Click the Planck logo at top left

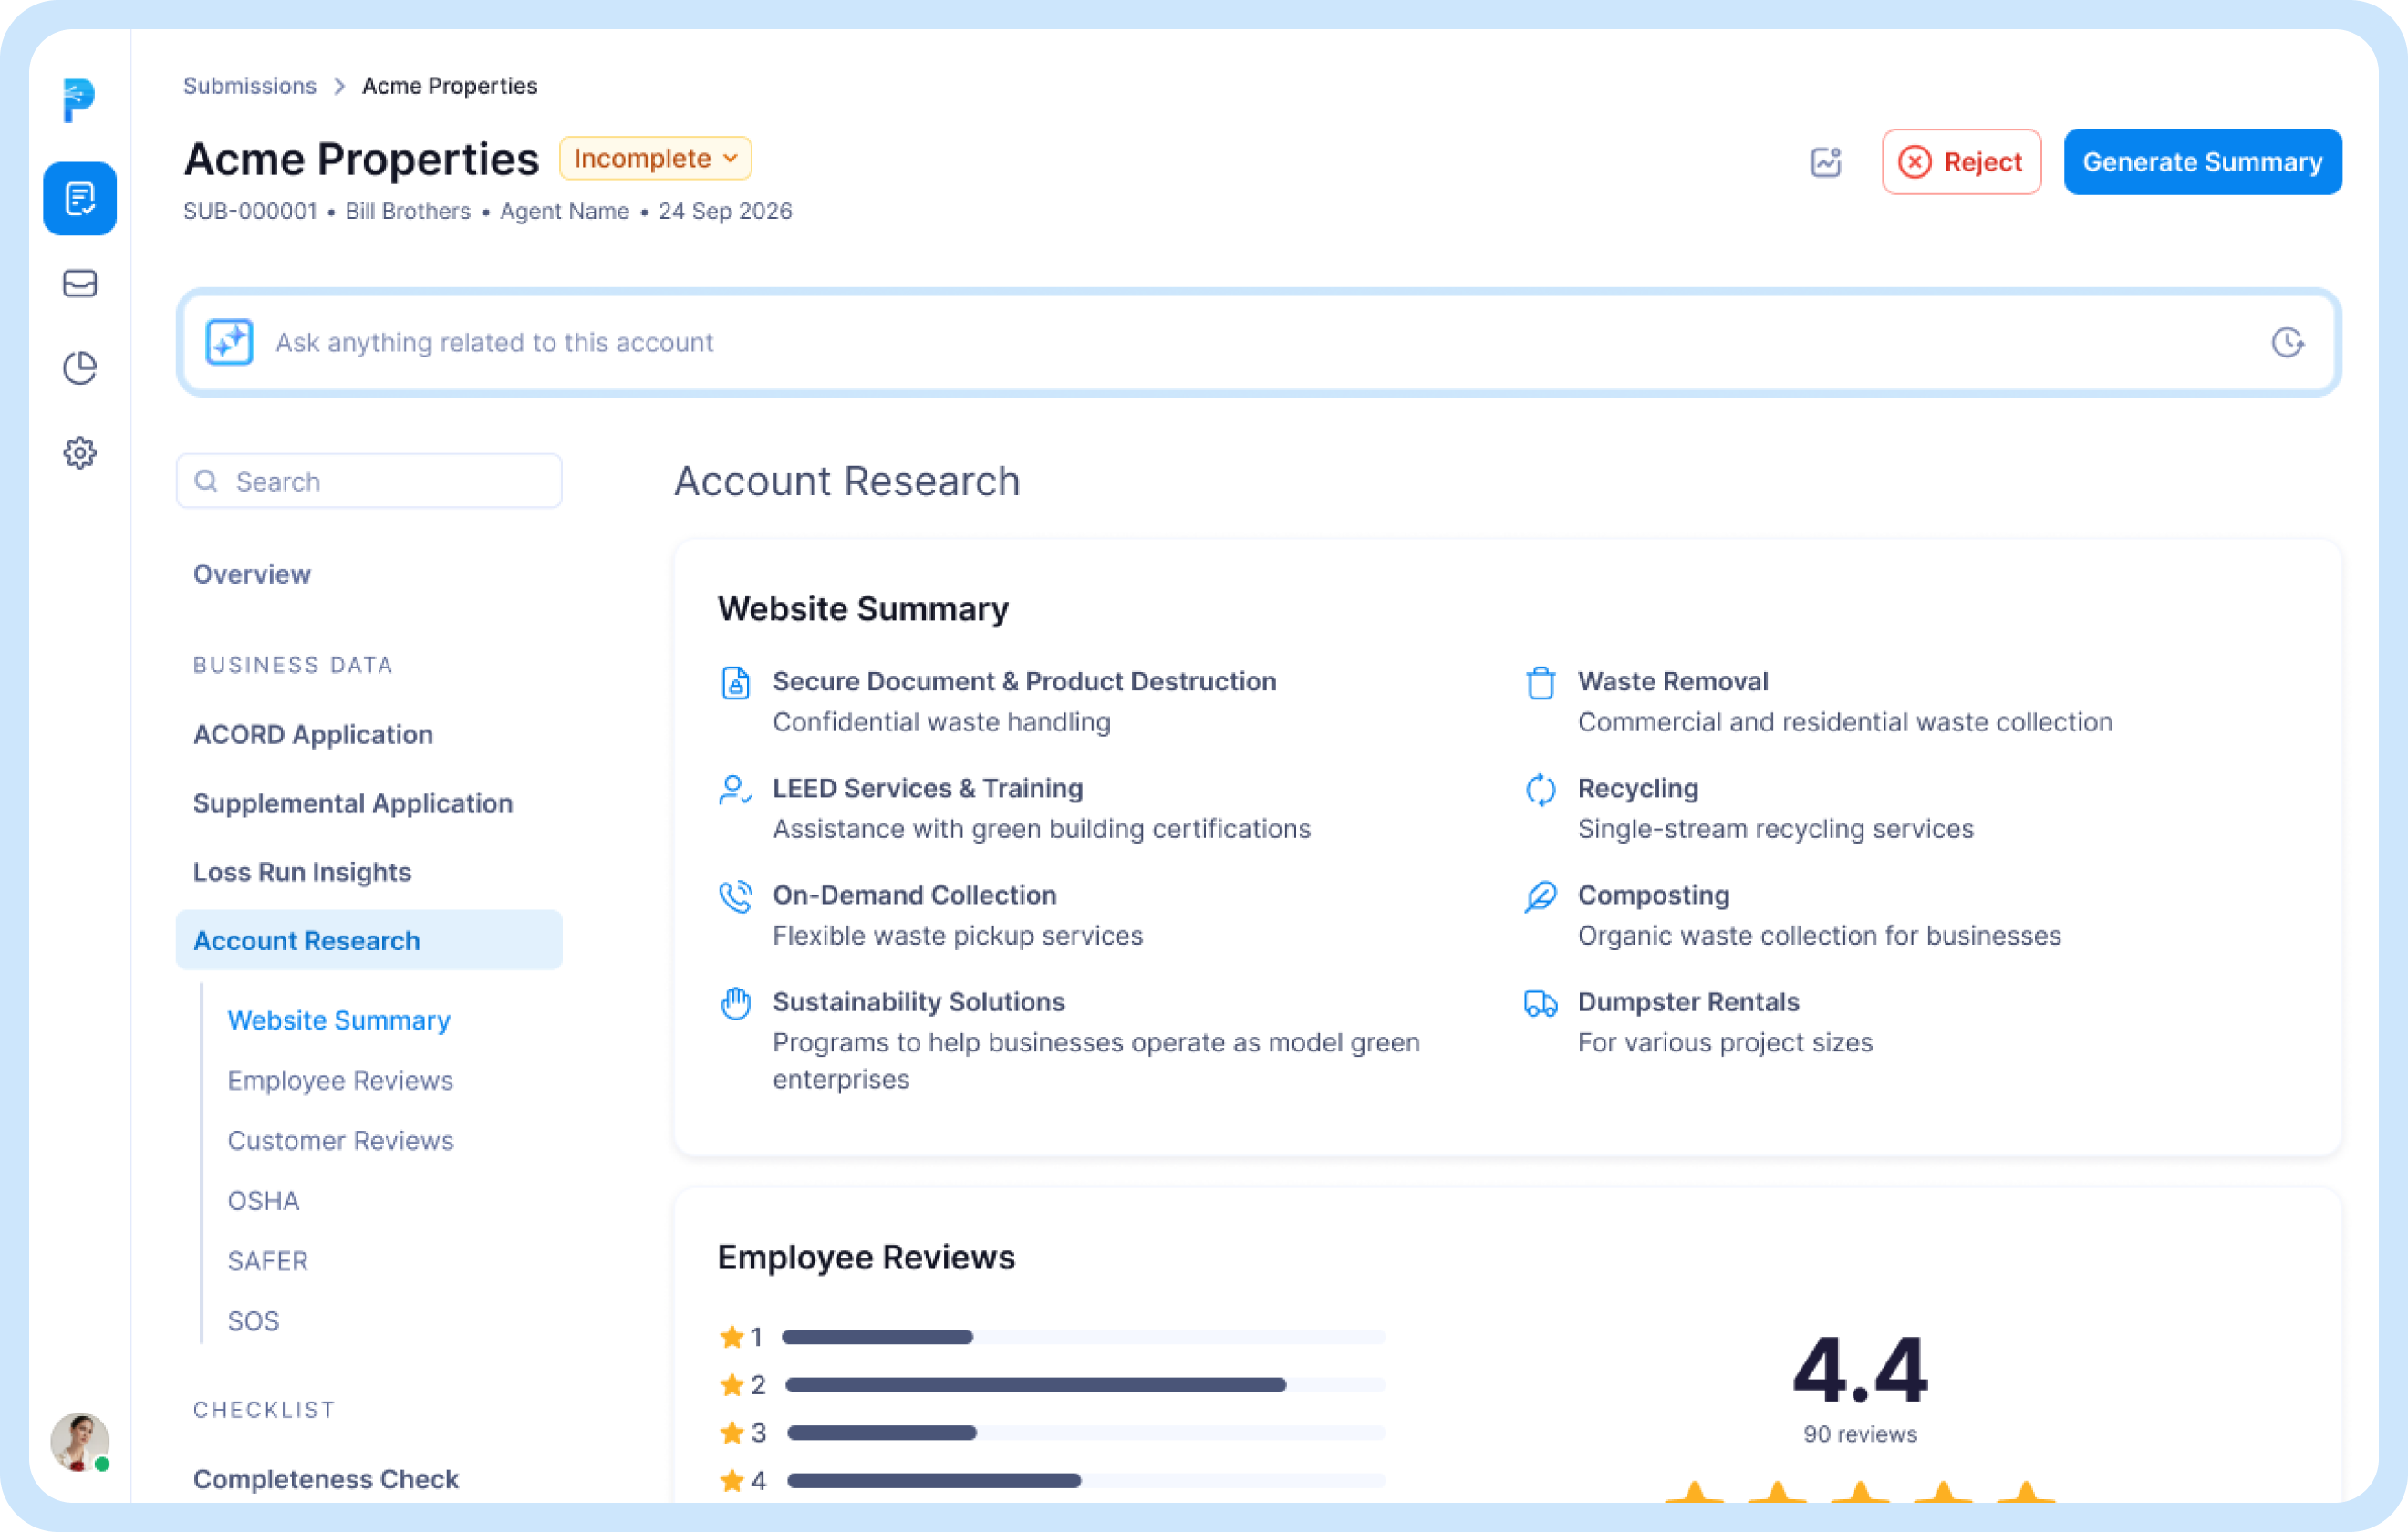[78, 100]
